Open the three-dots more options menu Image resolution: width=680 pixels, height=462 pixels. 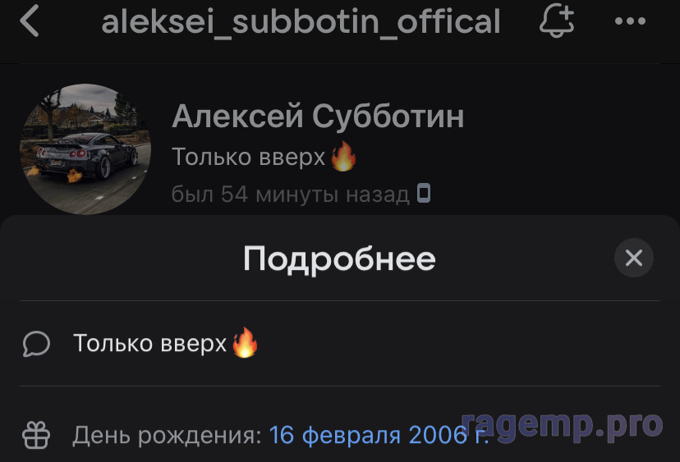pyautogui.click(x=630, y=21)
